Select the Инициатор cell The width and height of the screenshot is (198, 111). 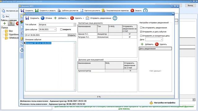click(x=103, y=34)
